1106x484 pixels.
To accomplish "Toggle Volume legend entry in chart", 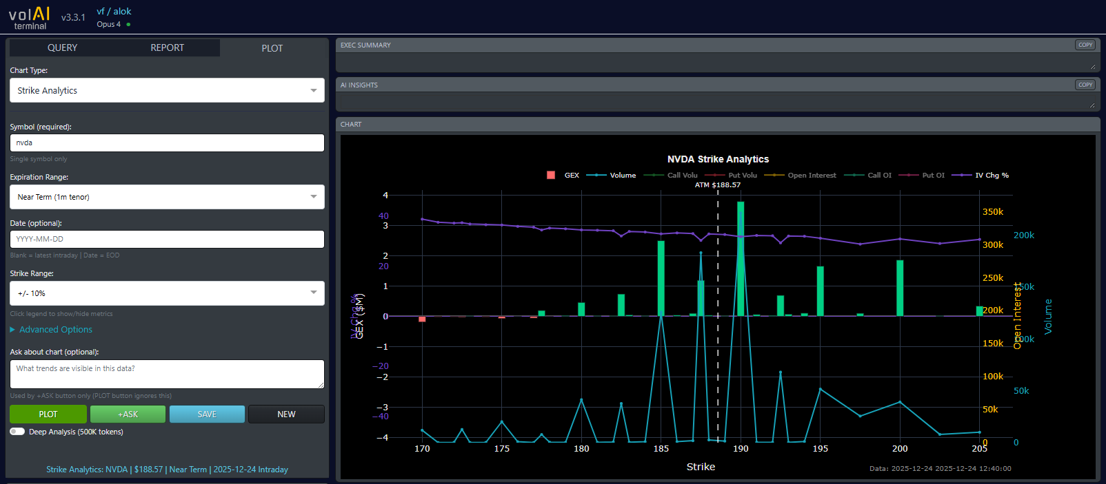I will tap(611, 175).
